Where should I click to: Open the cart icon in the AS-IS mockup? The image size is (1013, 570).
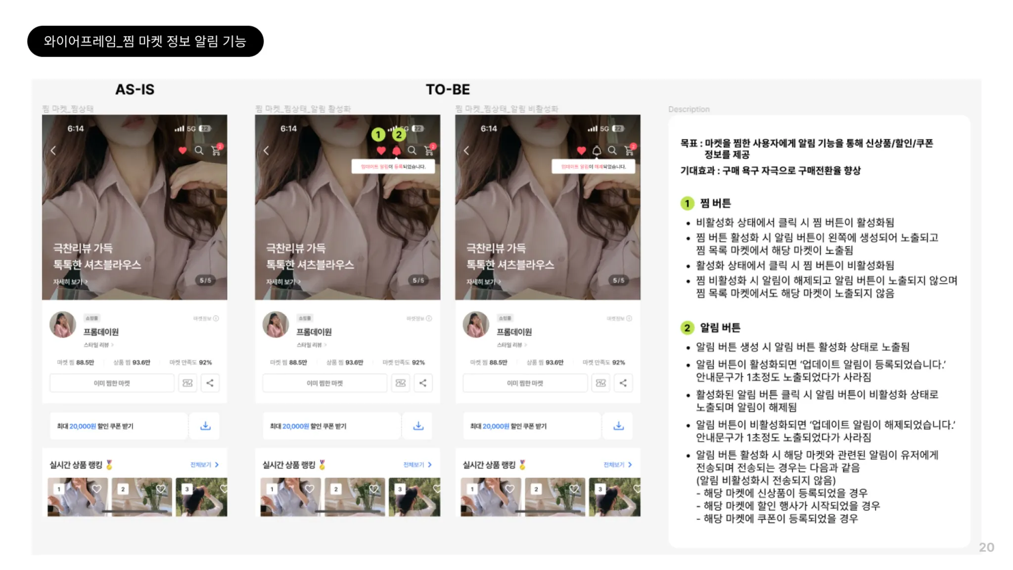point(216,150)
